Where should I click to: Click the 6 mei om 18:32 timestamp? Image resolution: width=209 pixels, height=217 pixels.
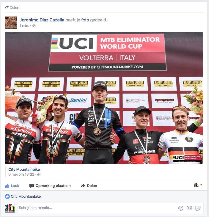click(21, 174)
